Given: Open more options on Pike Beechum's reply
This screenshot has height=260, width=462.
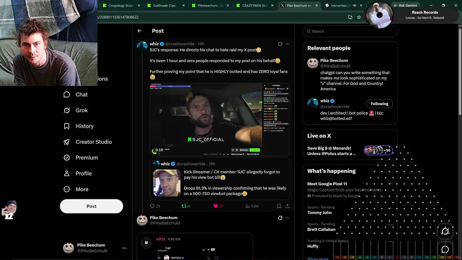Looking at the screenshot, I should pos(287,218).
